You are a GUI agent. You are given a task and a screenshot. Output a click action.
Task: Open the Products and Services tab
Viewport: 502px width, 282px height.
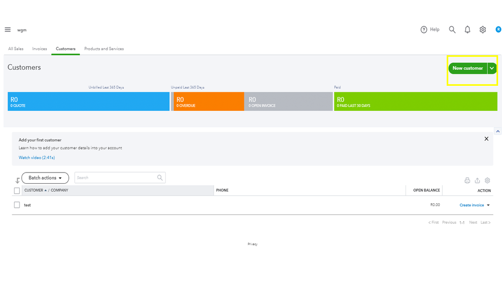point(104,49)
